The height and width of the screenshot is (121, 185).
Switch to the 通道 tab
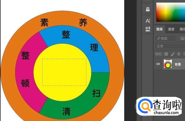tap(171, 29)
